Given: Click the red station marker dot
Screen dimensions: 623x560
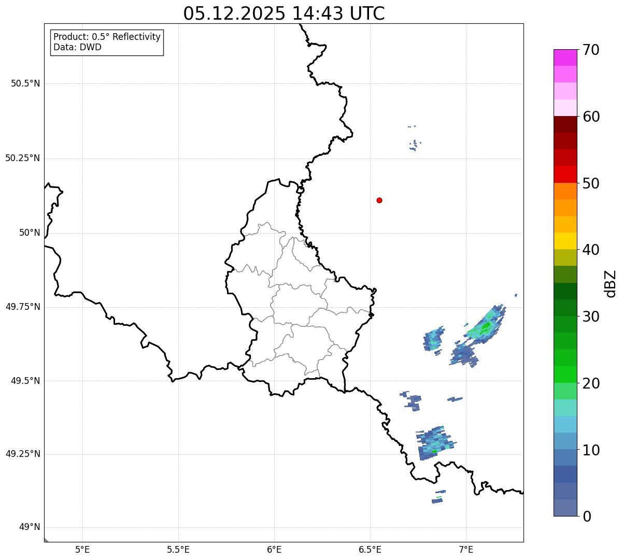Looking at the screenshot, I should pos(379,200).
